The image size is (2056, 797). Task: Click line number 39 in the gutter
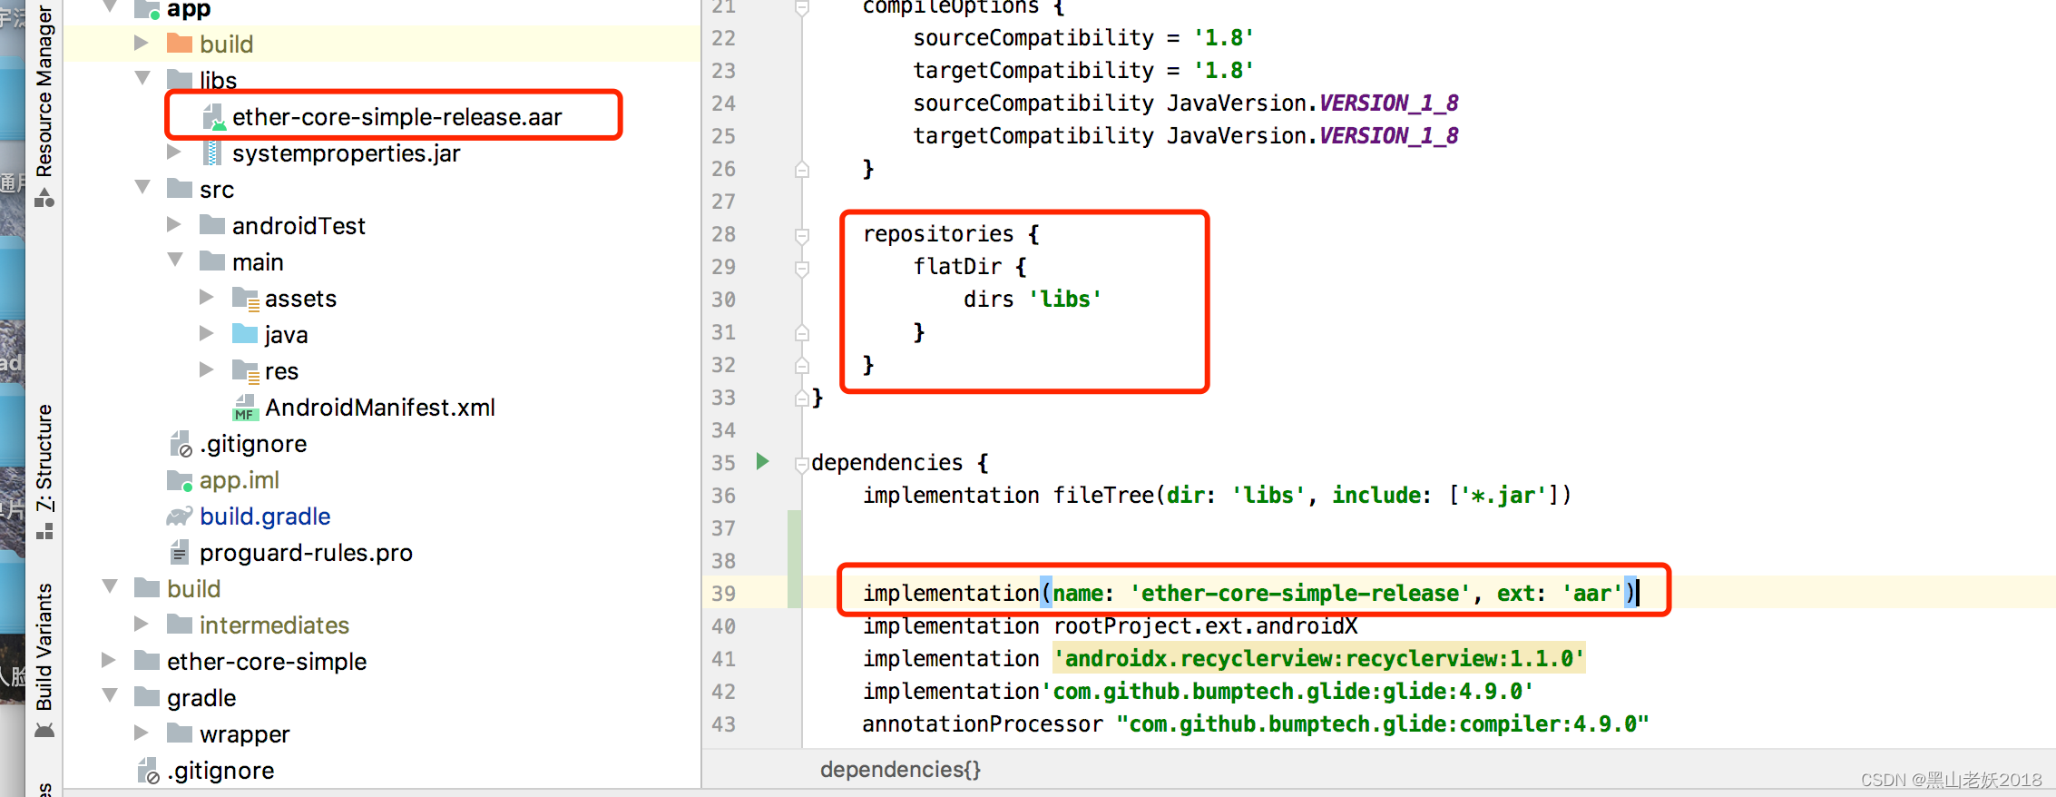(x=723, y=594)
